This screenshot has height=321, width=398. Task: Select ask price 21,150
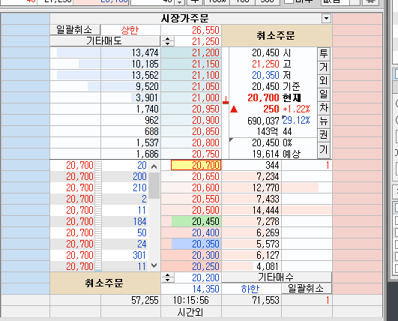(191, 64)
